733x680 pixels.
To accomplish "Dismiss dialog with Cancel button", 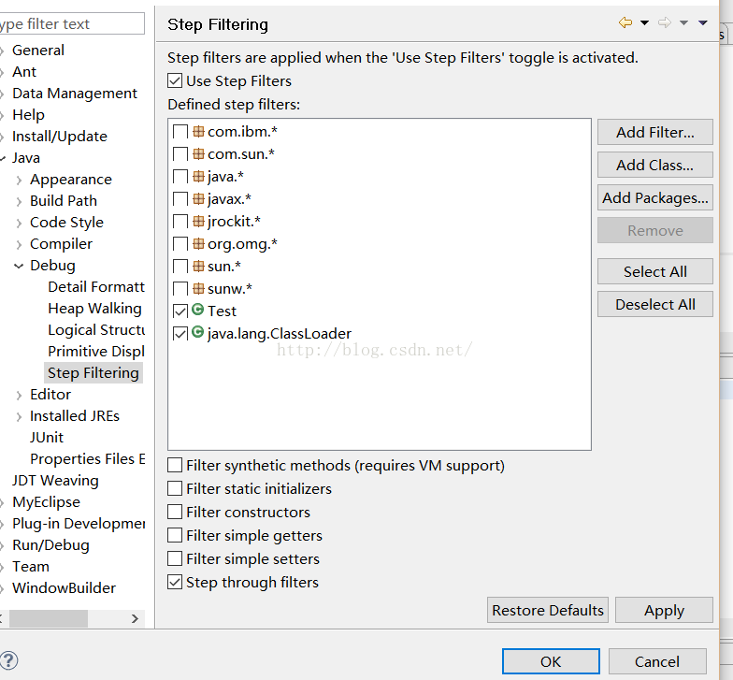I will point(657,661).
